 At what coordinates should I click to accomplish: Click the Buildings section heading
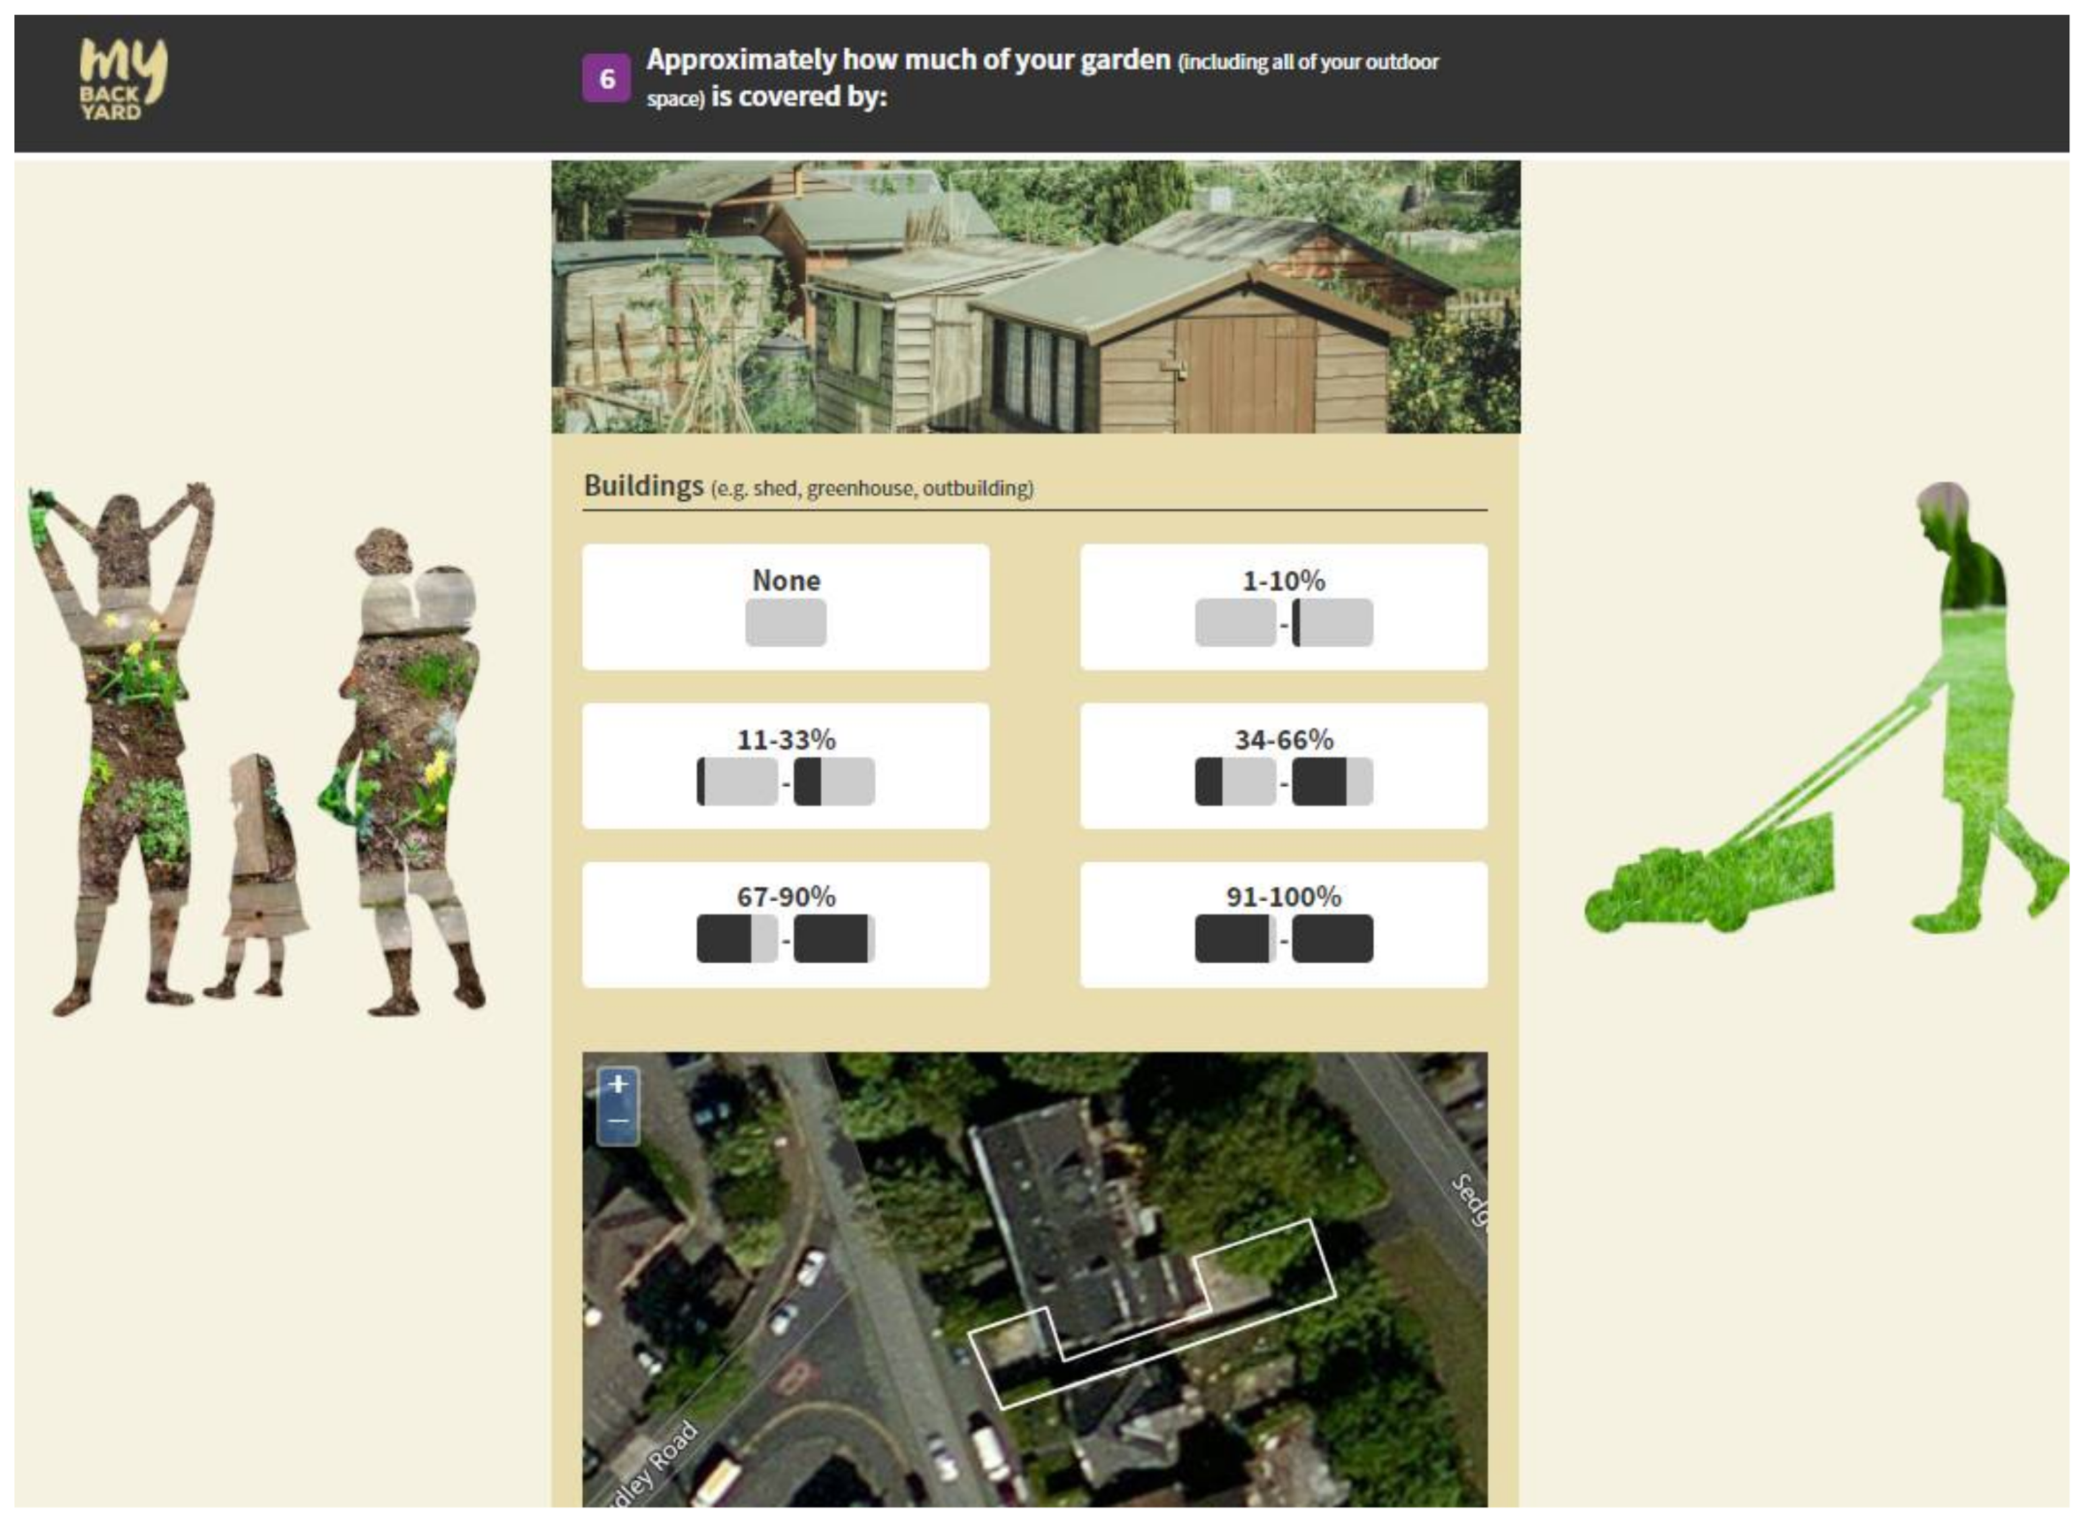tap(644, 486)
